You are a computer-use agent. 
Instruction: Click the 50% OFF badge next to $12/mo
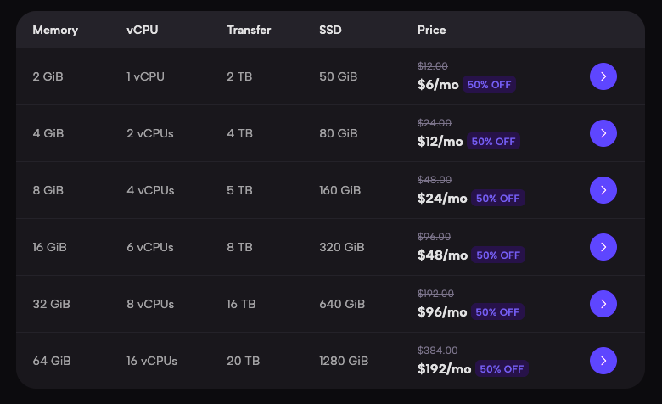[x=493, y=142]
